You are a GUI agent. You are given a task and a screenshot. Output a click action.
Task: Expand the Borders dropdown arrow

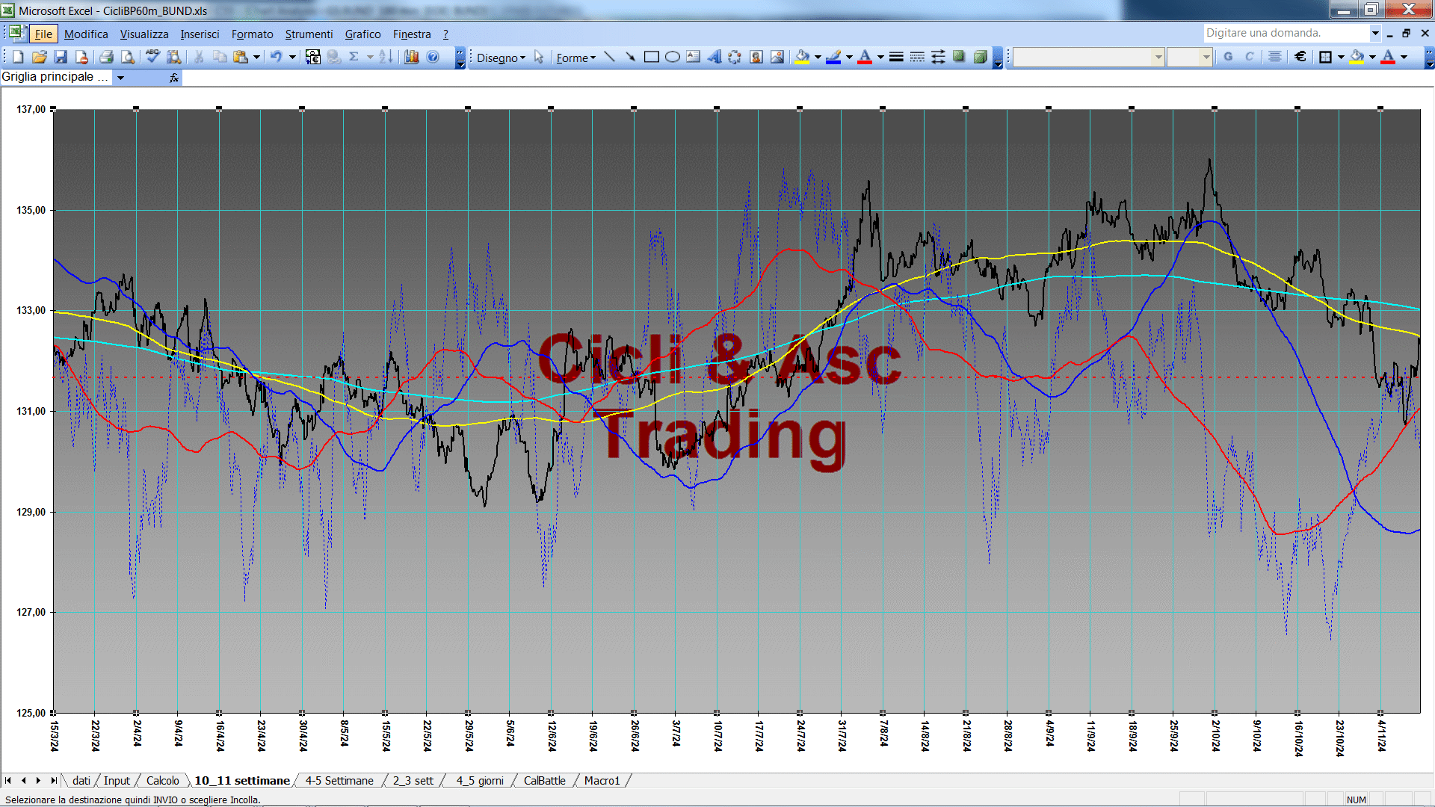[1341, 57]
